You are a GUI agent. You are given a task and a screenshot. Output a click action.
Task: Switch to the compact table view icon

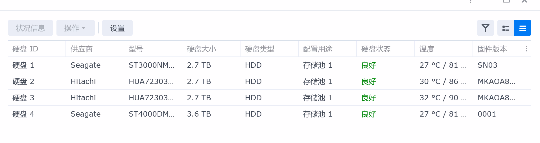click(x=523, y=28)
